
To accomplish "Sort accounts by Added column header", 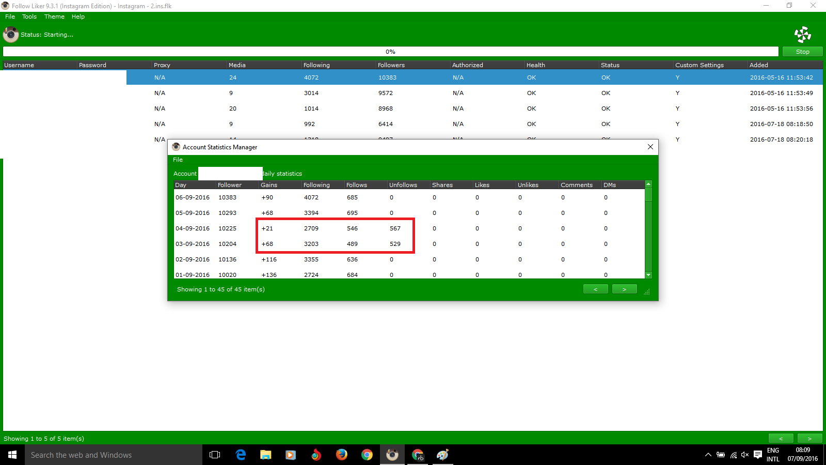I will 785,65.
